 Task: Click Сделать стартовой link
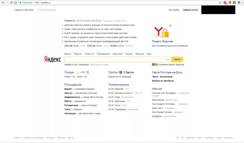(24, 10)
